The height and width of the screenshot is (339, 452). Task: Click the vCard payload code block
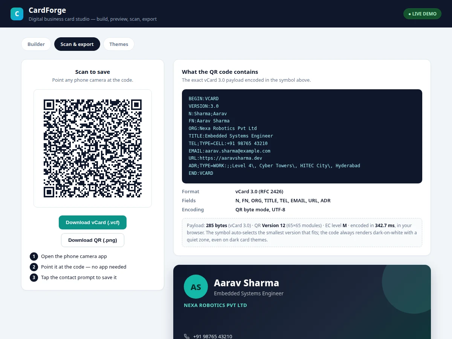302,136
